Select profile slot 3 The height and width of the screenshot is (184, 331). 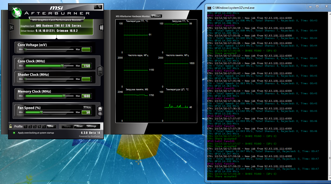35,126
